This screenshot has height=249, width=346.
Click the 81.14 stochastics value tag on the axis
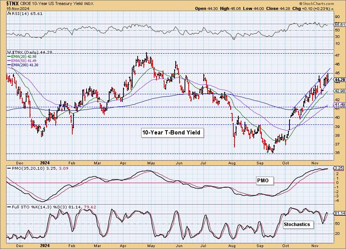(x=340, y=213)
